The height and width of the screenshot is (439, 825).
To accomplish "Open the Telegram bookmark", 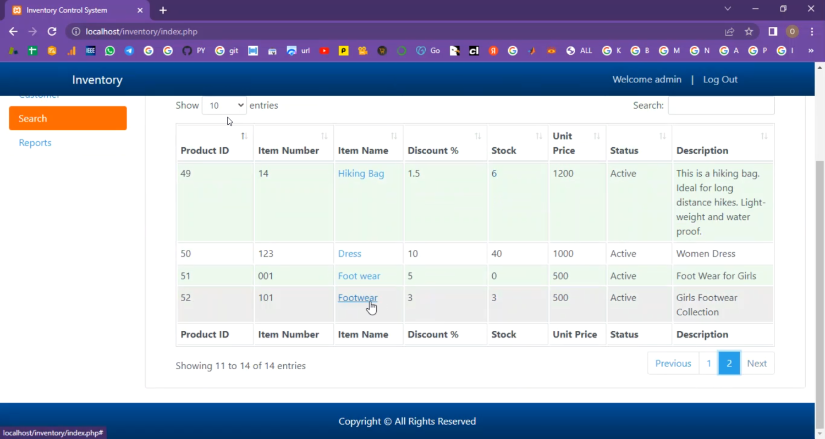I will [x=129, y=51].
